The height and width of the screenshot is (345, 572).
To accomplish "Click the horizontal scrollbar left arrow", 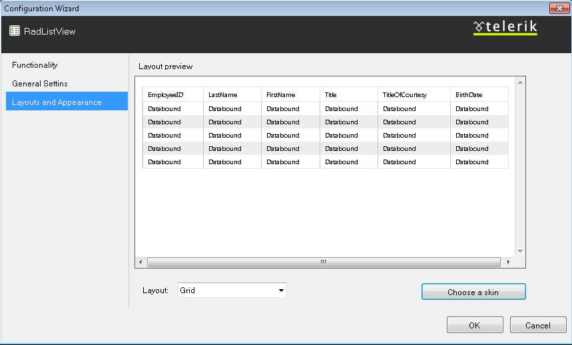I will click(140, 262).
